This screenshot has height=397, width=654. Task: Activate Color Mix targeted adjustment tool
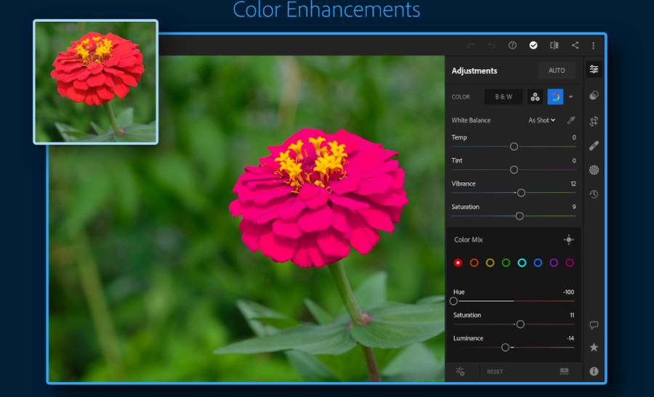568,240
